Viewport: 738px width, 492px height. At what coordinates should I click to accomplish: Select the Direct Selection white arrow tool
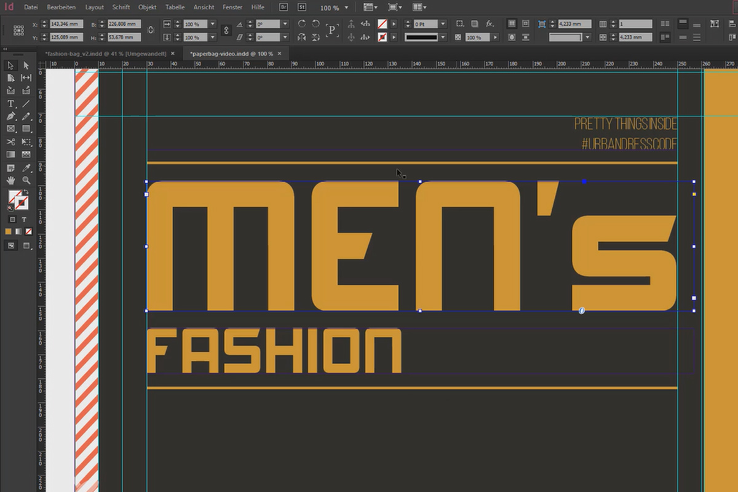click(x=26, y=65)
